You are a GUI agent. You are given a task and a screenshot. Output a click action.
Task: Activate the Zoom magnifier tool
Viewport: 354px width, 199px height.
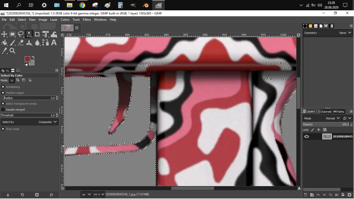pyautogui.click(x=12, y=51)
